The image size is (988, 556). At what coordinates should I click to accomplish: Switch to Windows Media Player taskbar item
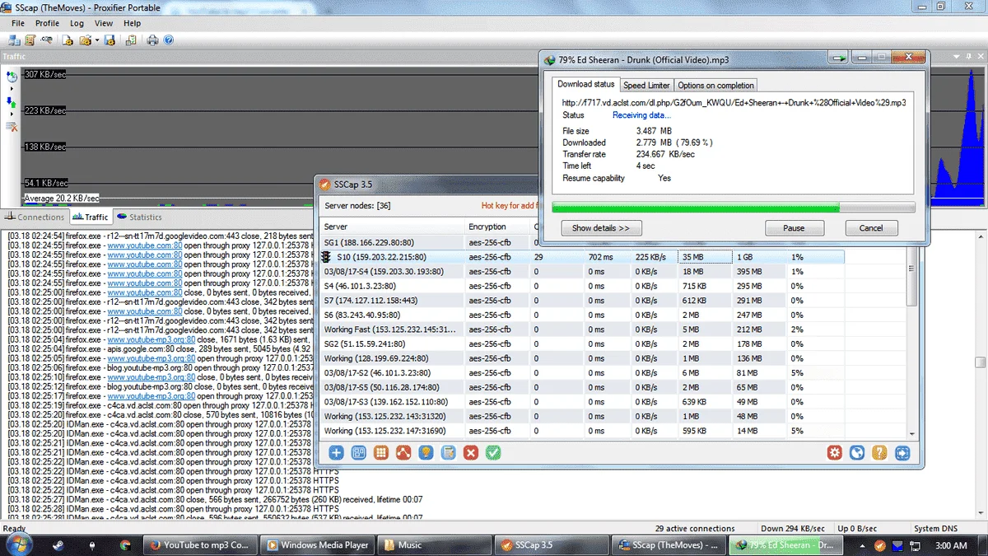click(x=317, y=545)
